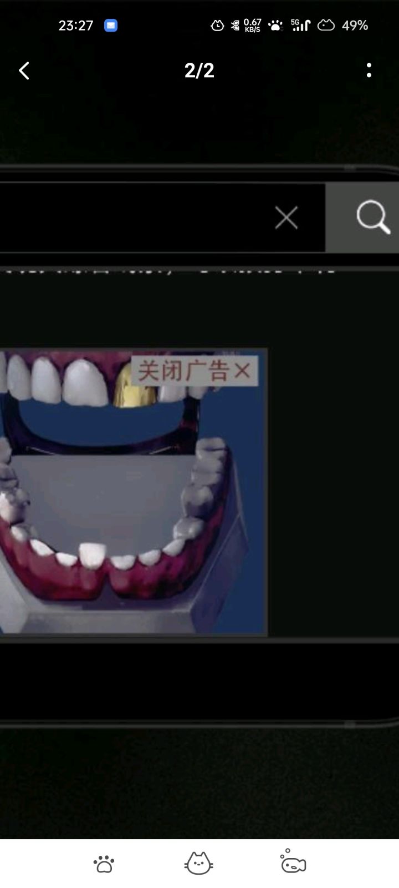
Task: Close the ad via 关闭广告 label
Action: [x=195, y=371]
